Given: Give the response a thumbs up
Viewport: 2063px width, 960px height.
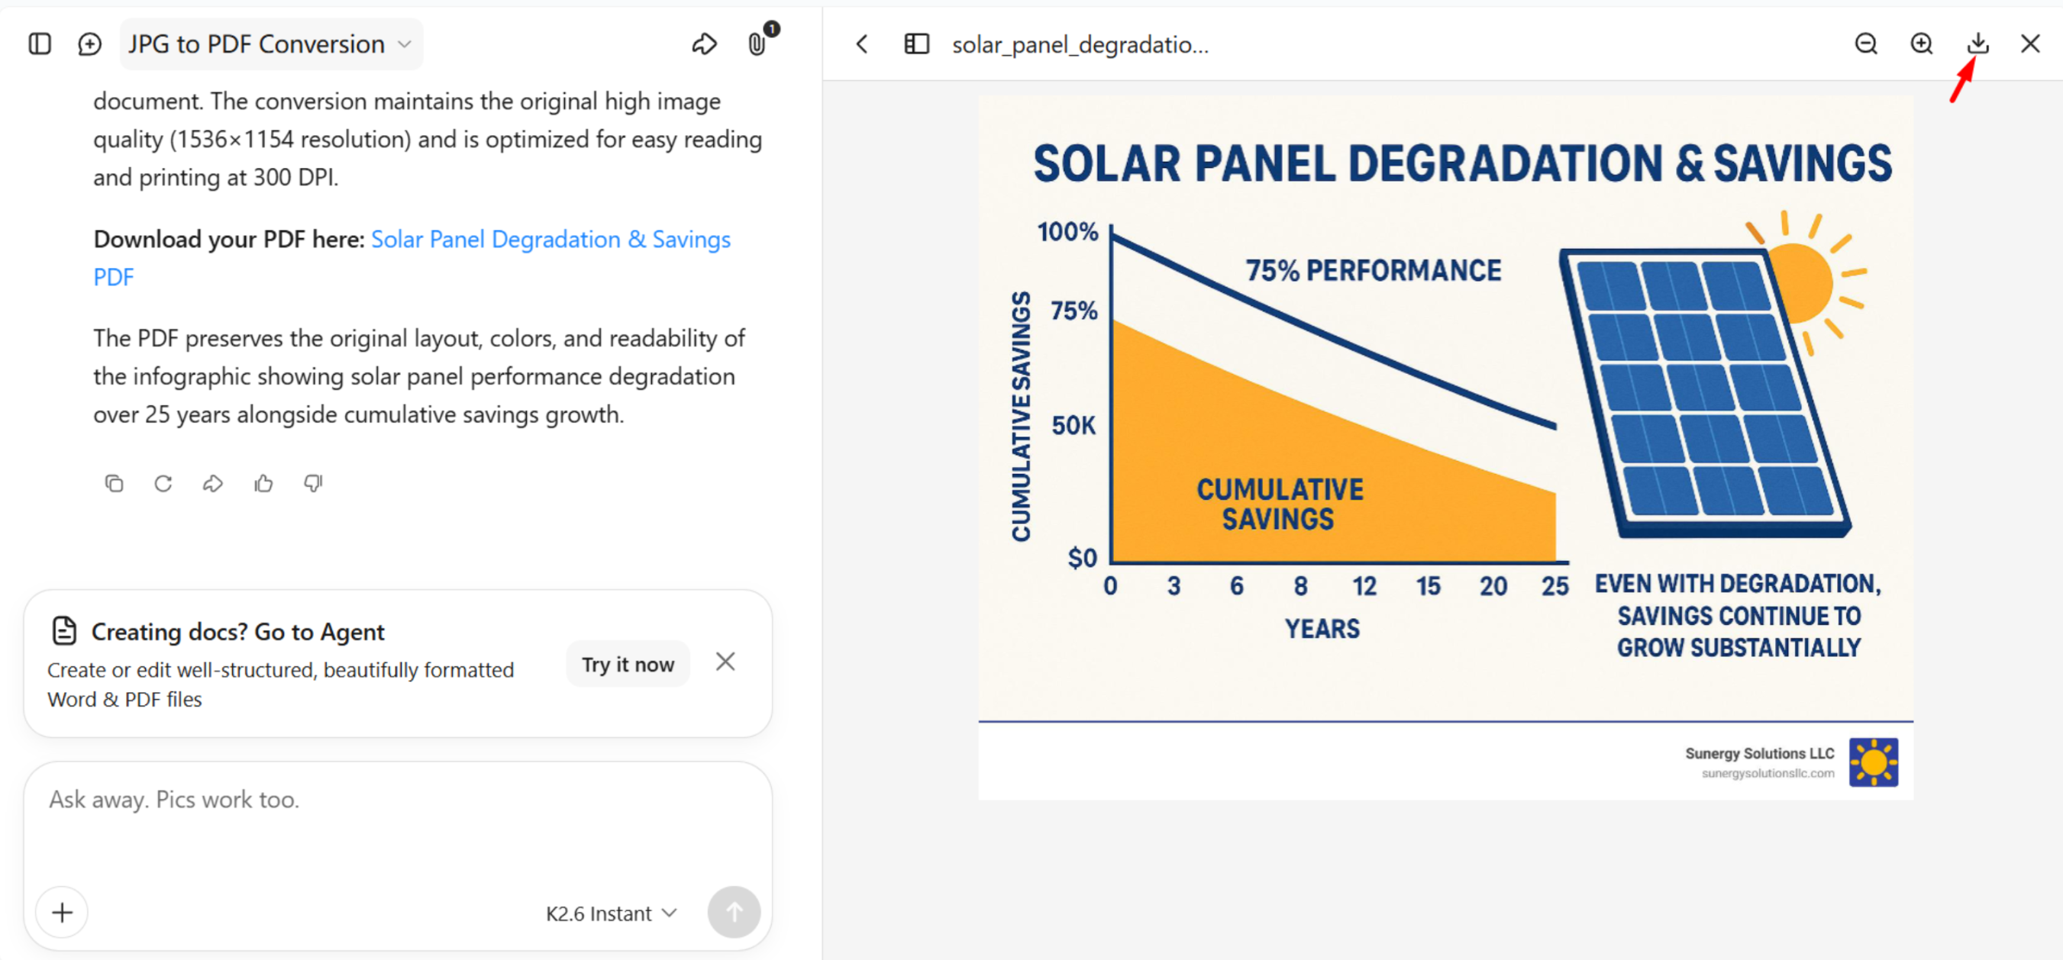Looking at the screenshot, I should click(263, 483).
